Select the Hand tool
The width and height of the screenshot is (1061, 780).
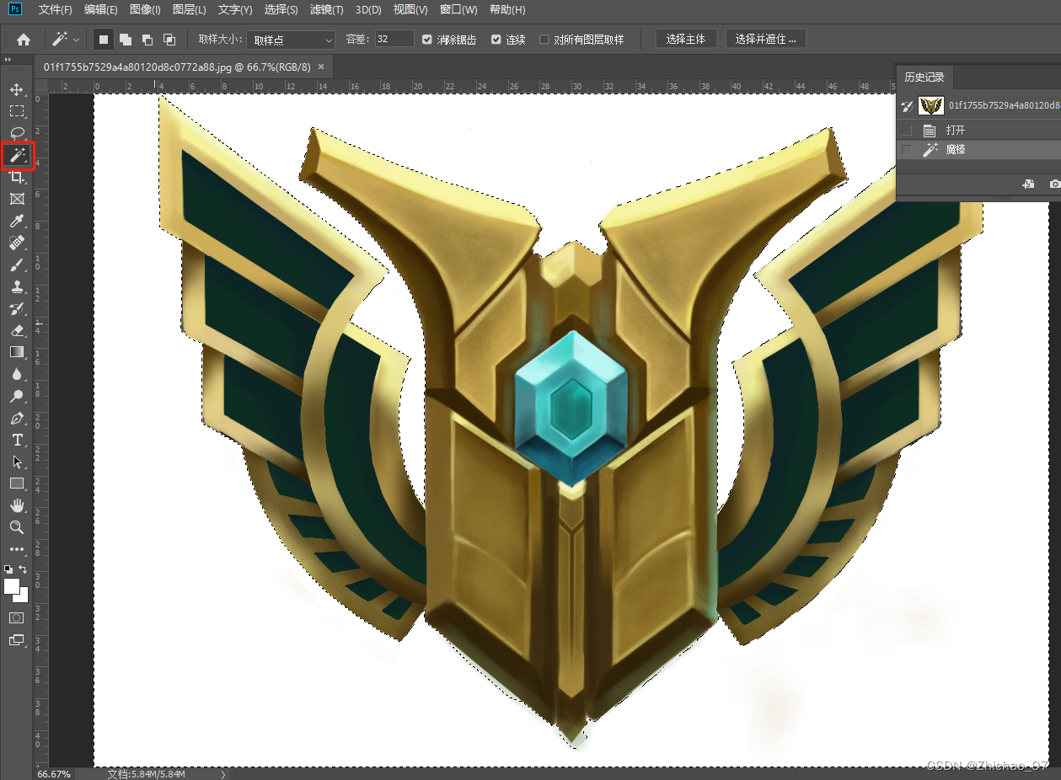[x=17, y=505]
